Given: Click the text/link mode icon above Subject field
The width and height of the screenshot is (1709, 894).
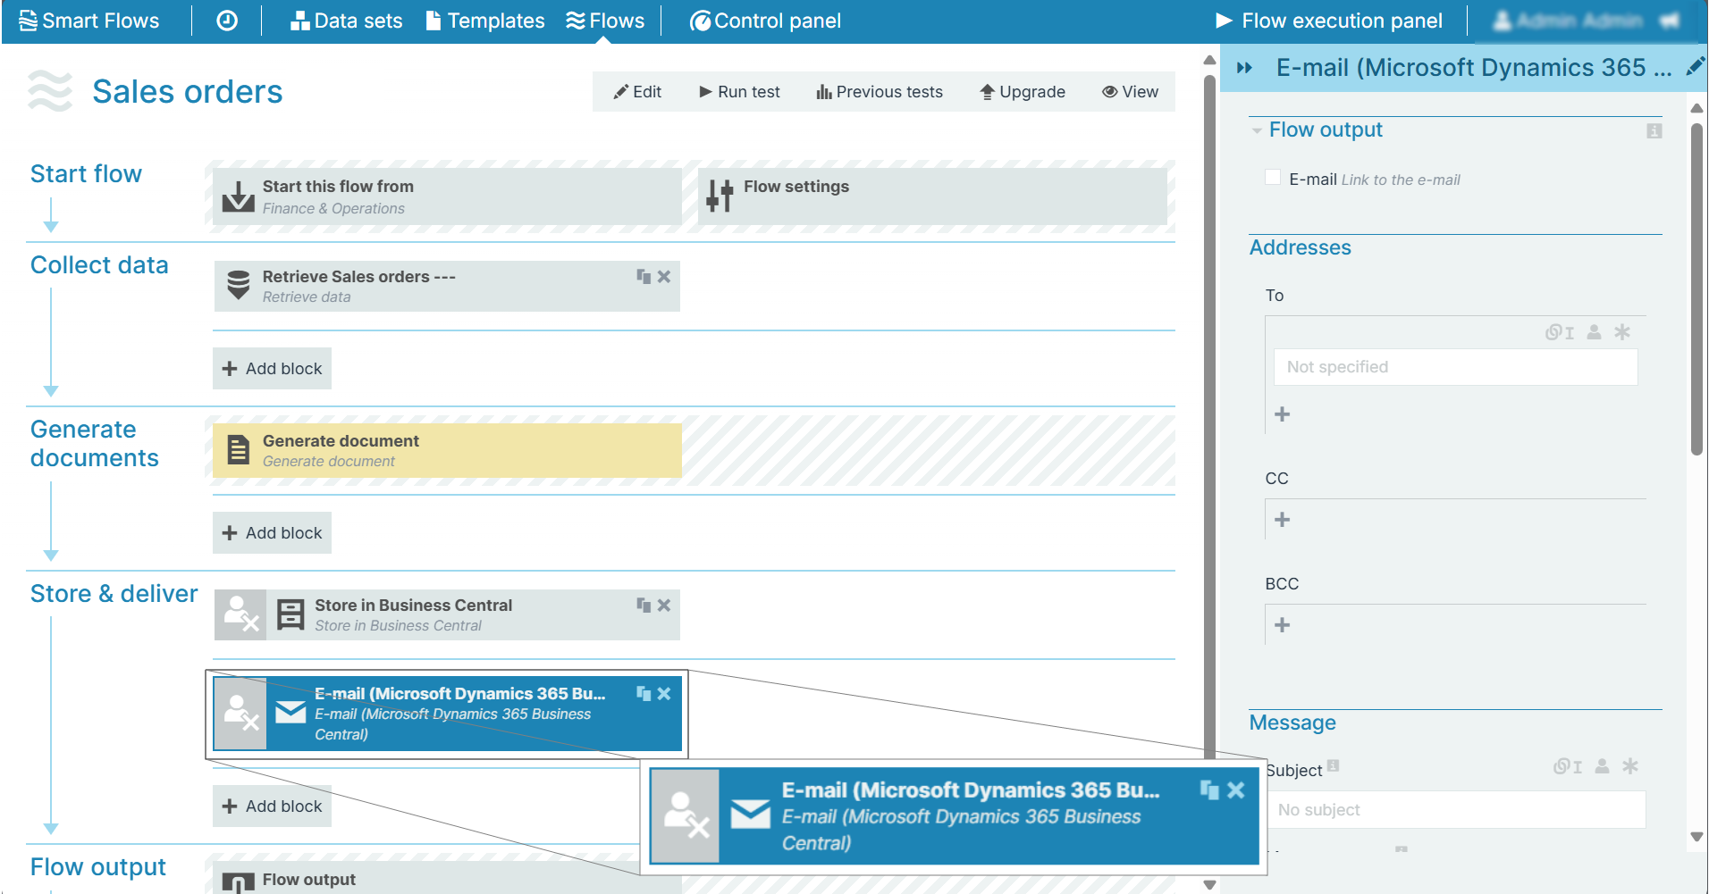Looking at the screenshot, I should (1568, 766).
